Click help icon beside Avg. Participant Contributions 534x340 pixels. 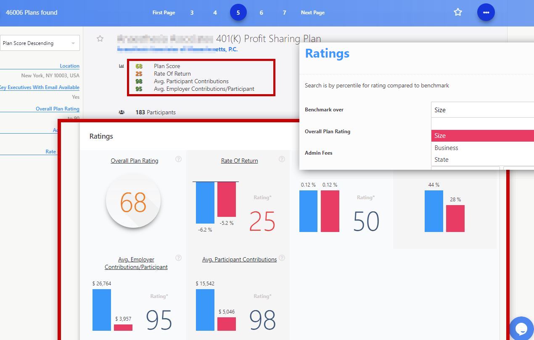[282, 258]
